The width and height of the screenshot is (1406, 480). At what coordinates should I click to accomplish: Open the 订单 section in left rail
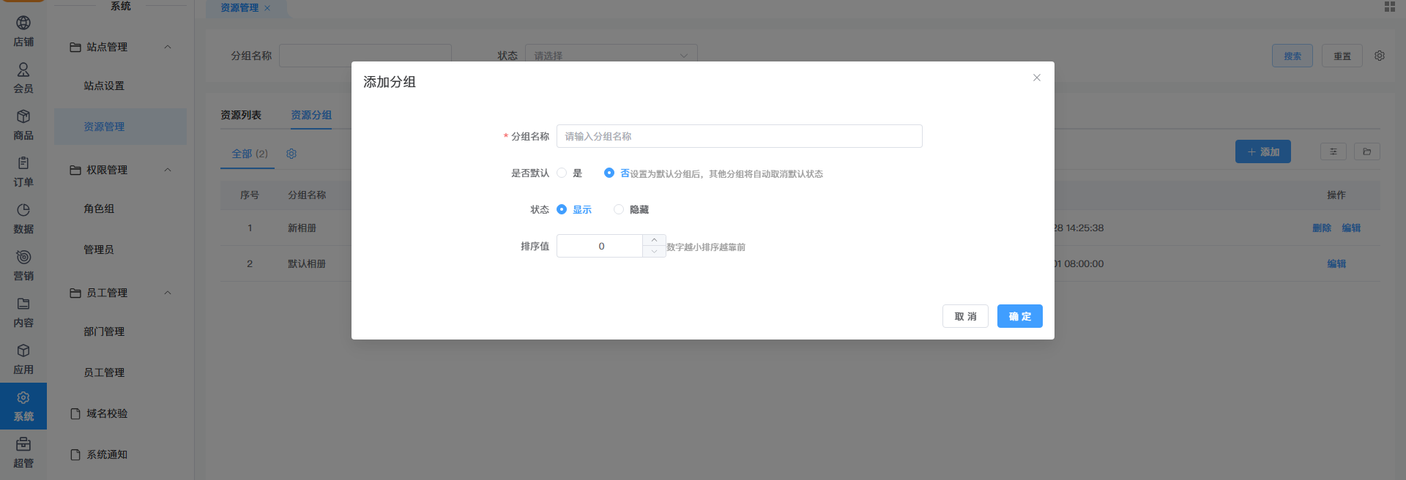pyautogui.click(x=23, y=172)
